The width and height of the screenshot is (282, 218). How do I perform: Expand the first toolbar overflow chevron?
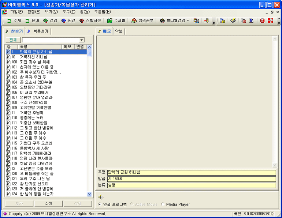tap(214, 23)
